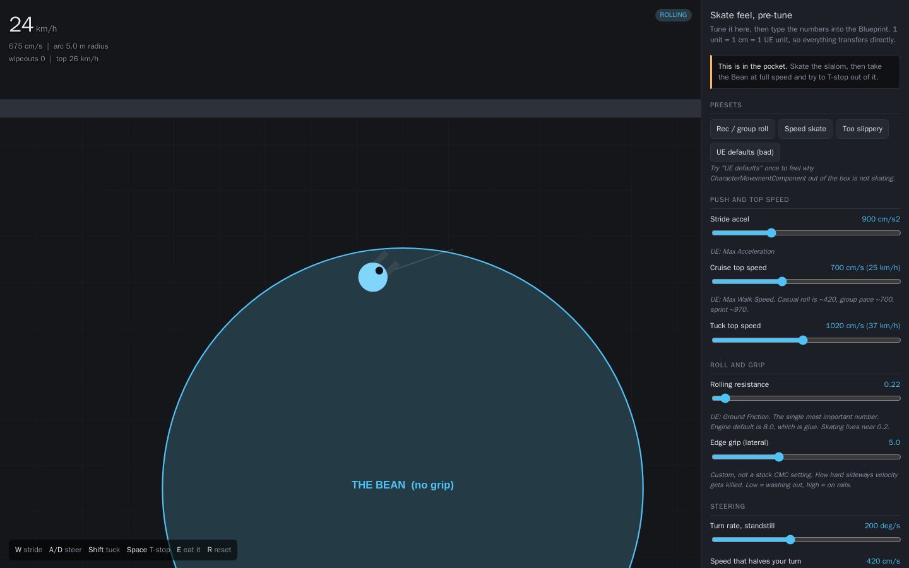
Task: Click the ROLLING status badge
Action: click(673, 15)
